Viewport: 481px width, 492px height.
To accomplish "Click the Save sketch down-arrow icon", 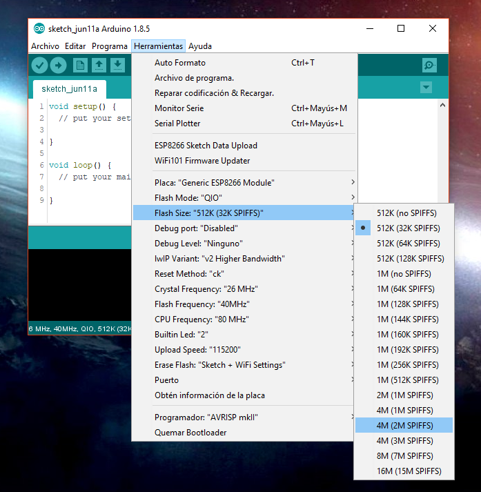I will tap(117, 66).
